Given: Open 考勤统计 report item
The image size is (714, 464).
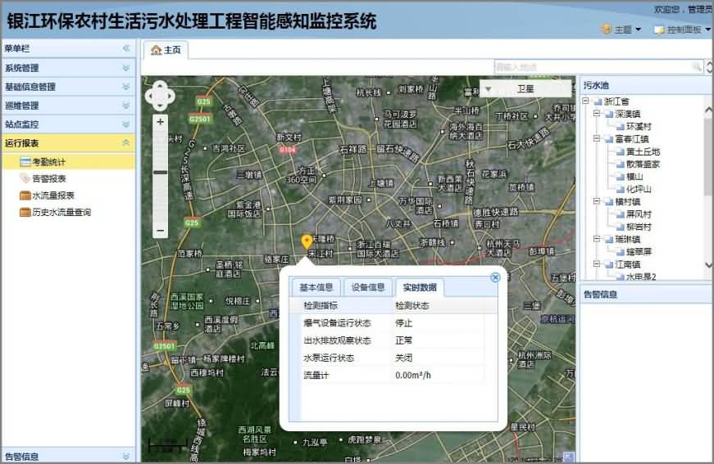Looking at the screenshot, I should tap(49, 162).
